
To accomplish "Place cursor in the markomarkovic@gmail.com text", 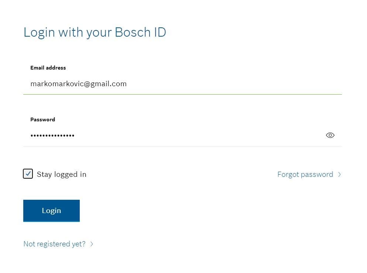I will pyautogui.click(x=78, y=84).
